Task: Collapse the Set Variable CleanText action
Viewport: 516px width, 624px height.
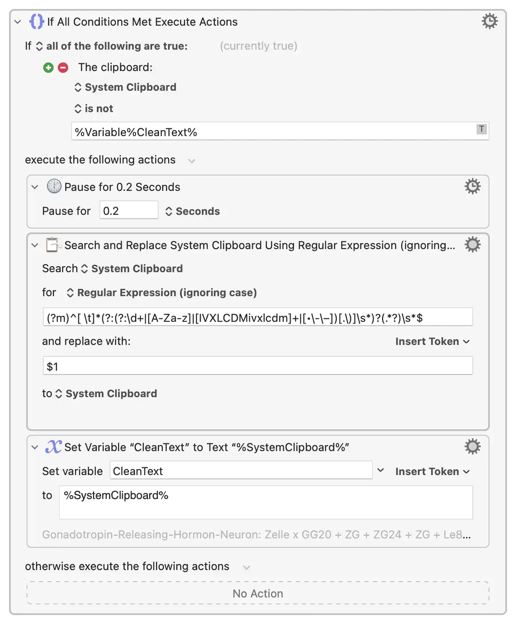Action: pyautogui.click(x=35, y=447)
